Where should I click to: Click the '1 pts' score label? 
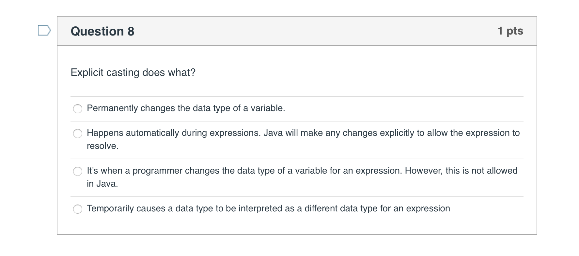point(510,31)
